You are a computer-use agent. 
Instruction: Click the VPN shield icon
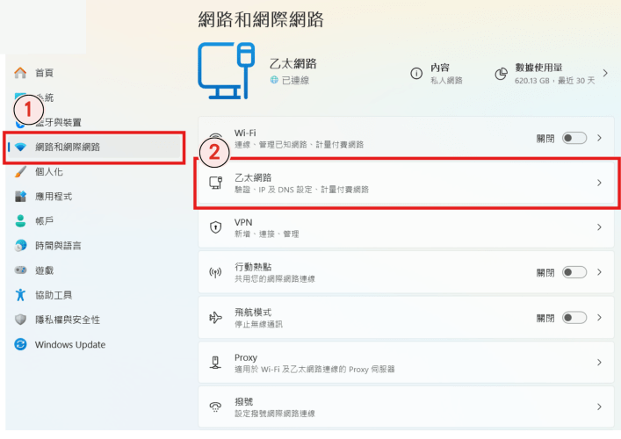(x=215, y=227)
